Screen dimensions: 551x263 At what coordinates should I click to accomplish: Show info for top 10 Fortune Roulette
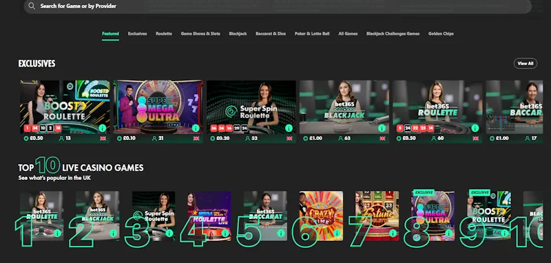[393, 233]
